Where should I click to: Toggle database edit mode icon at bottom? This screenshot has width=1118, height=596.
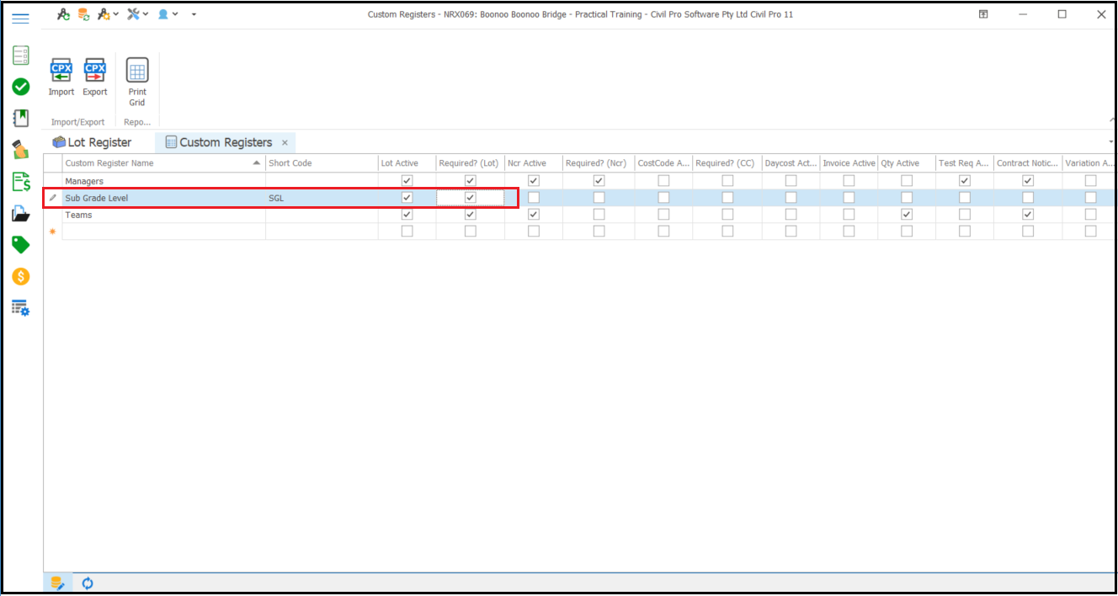click(57, 583)
